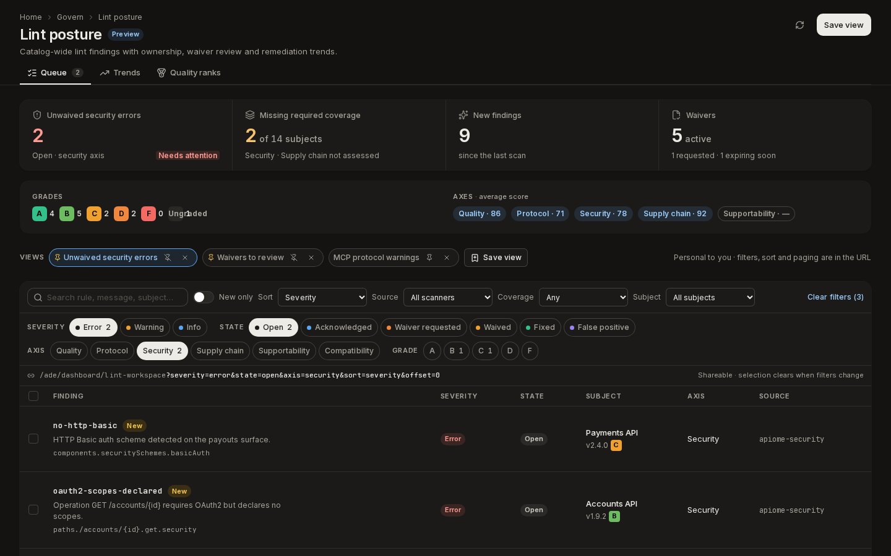This screenshot has height=556, width=891.
Task: Remove the Waivers to review view
Action: coord(311,258)
